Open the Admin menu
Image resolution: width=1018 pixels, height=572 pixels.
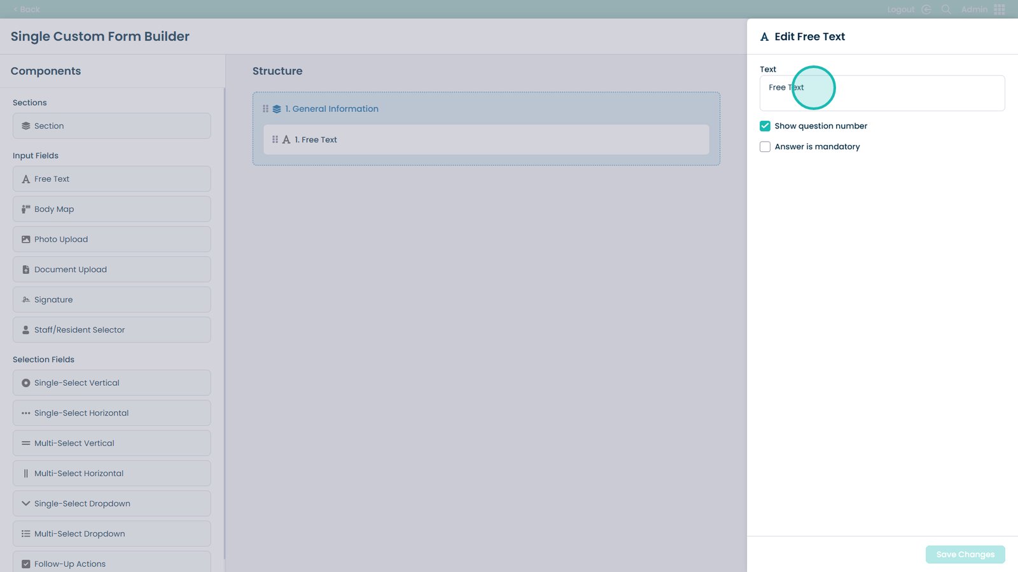click(x=974, y=10)
